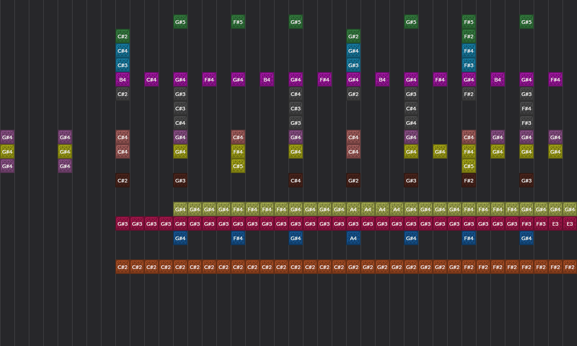The image size is (577, 346).
Task: Select the dark brown F#2 note
Action: pyautogui.click(x=469, y=181)
